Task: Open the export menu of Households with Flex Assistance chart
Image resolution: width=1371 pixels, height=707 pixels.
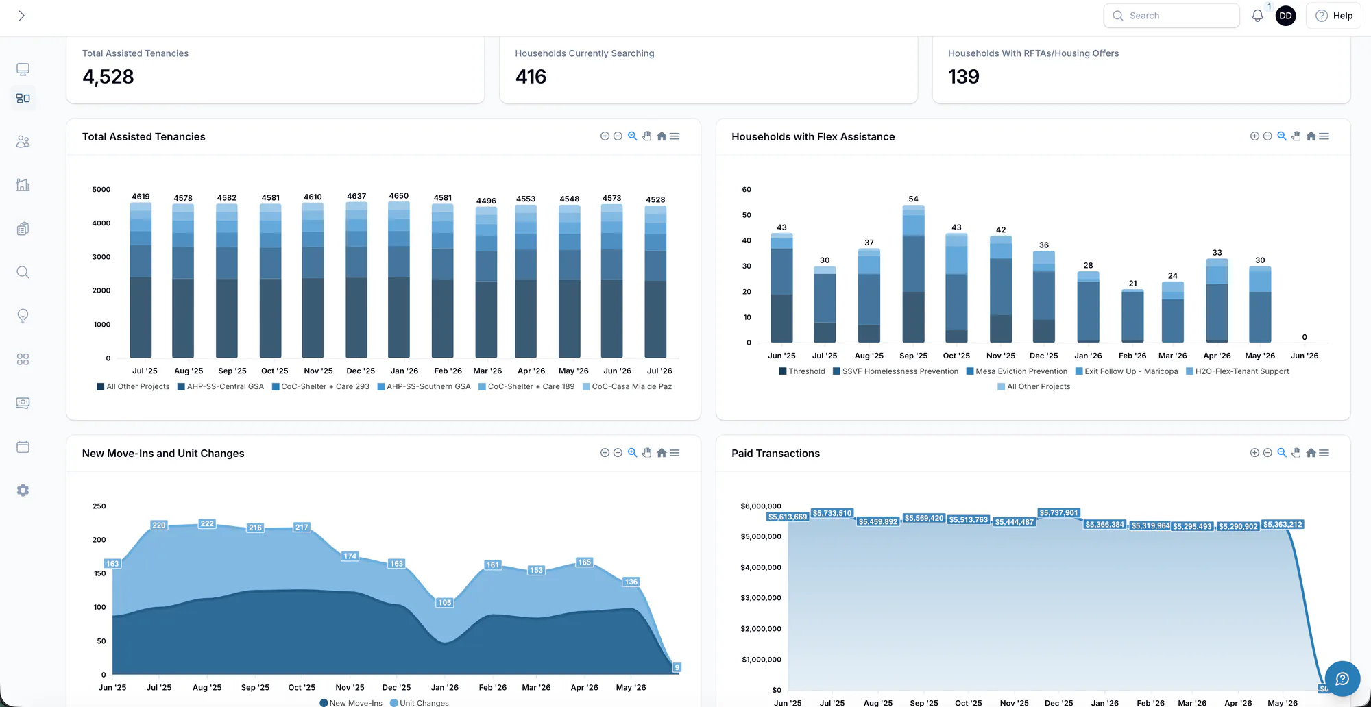Action: 1324,136
